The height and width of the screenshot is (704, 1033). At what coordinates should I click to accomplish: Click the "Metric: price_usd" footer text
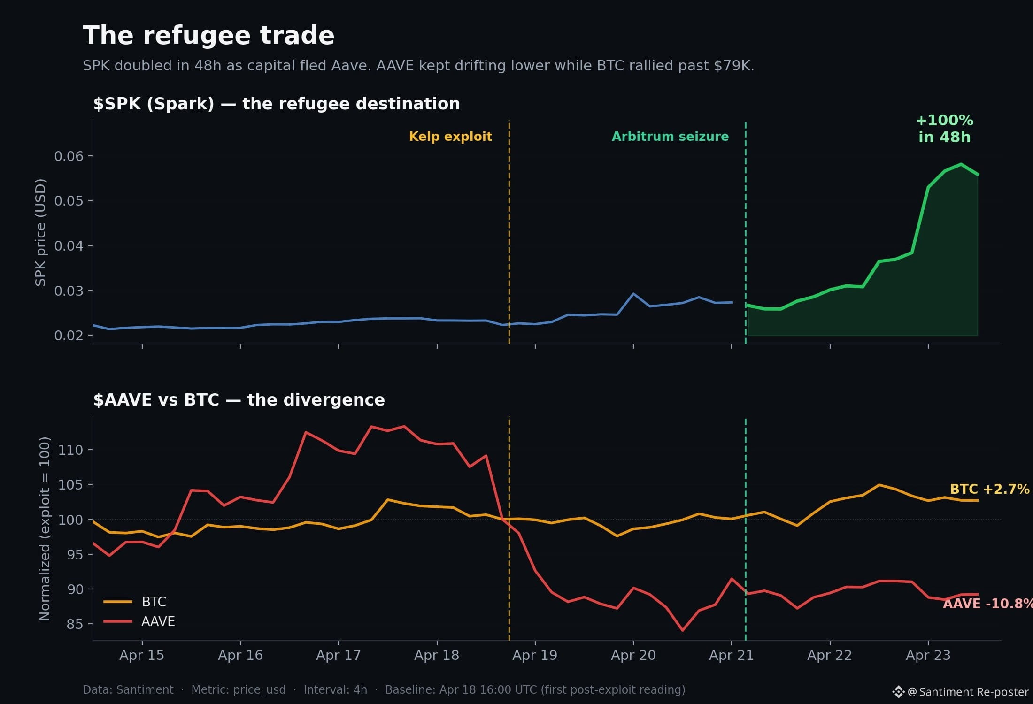pos(239,690)
